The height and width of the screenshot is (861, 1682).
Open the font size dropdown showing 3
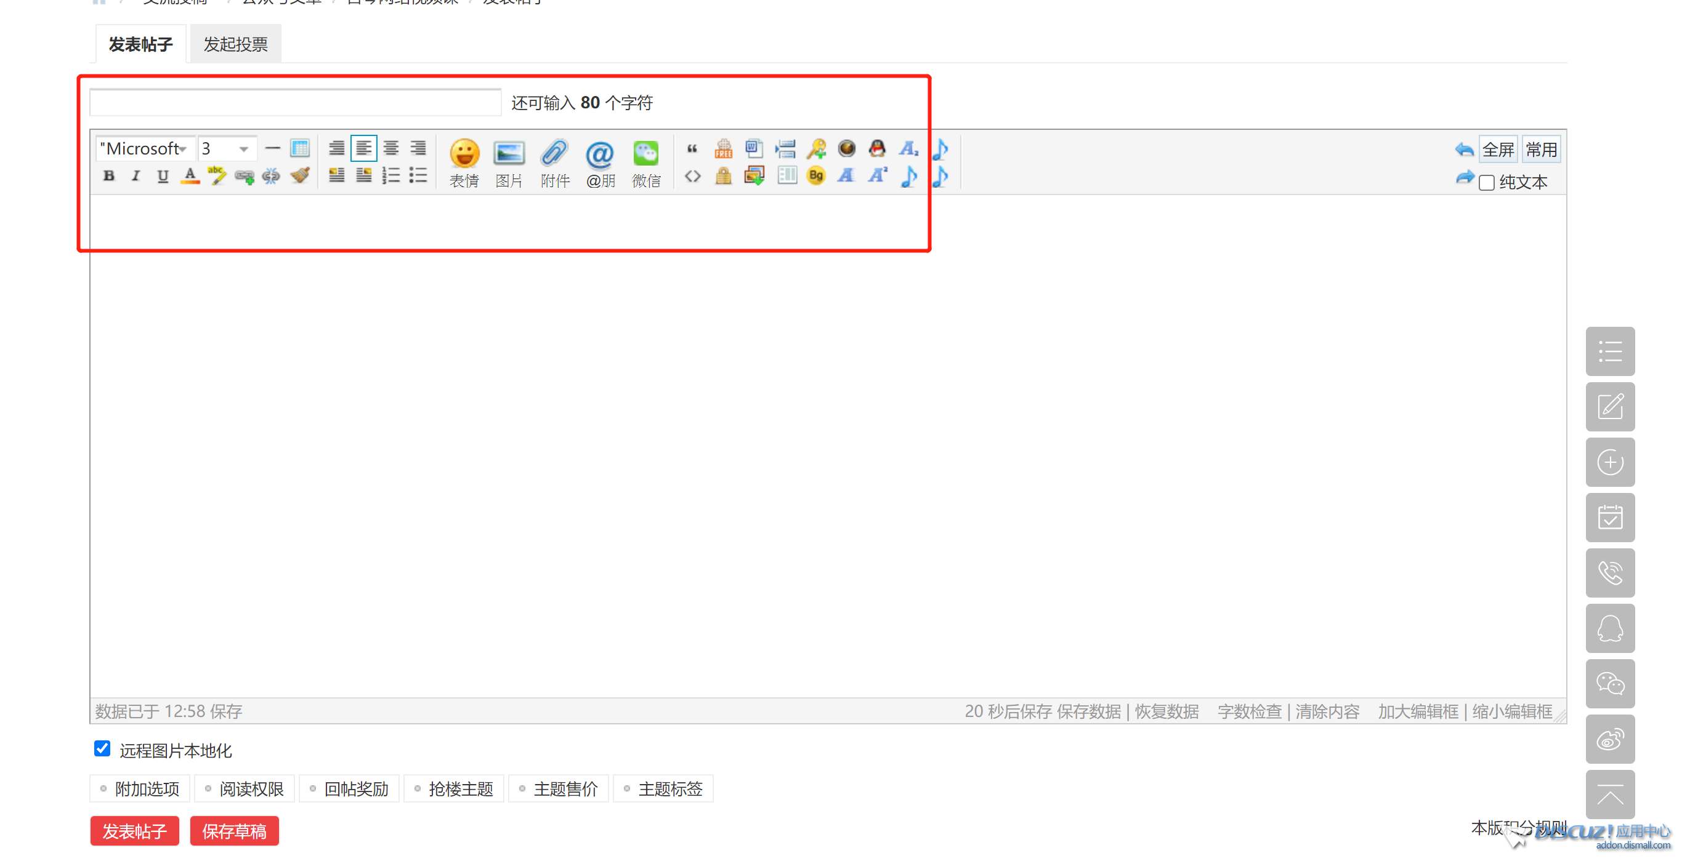pos(226,149)
